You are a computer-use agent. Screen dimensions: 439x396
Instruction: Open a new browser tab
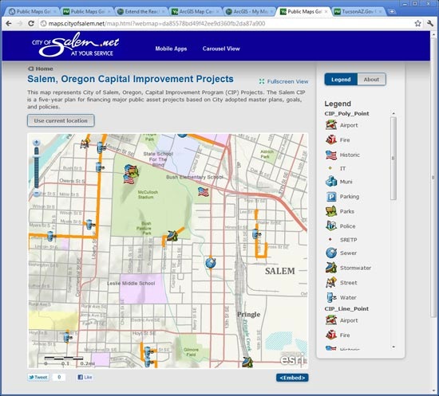click(x=392, y=11)
